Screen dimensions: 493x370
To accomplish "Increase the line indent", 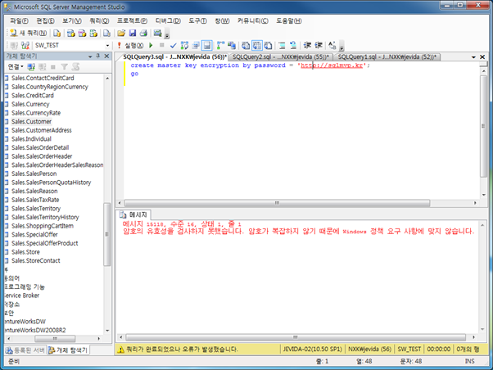I will point(319,46).
